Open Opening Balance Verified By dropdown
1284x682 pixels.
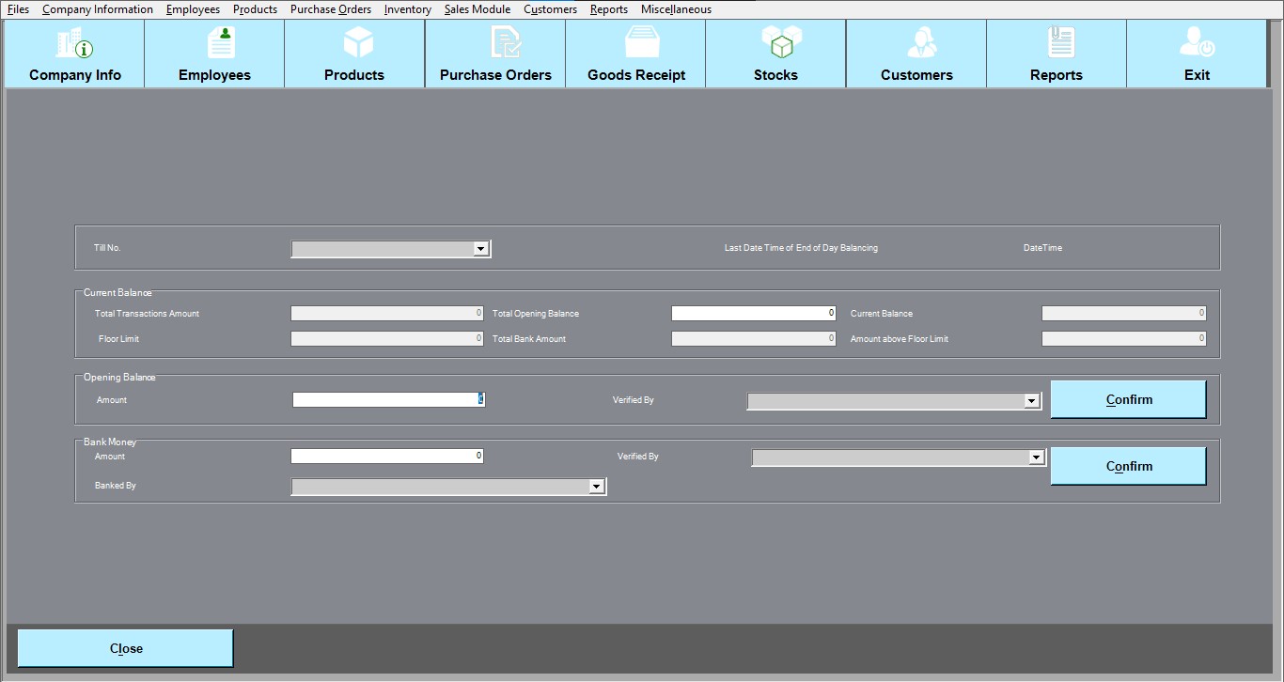coord(1032,401)
